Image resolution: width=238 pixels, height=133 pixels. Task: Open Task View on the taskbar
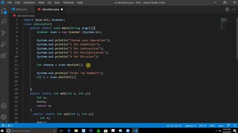pyautogui.click(x=61, y=130)
